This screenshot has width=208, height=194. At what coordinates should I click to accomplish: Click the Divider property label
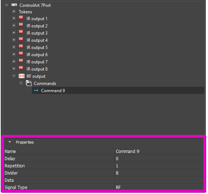click(x=11, y=173)
